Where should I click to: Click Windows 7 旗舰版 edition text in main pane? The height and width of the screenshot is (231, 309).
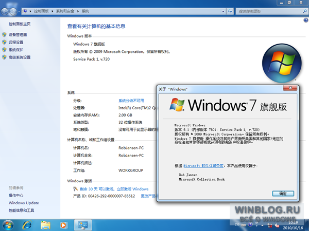(89, 44)
